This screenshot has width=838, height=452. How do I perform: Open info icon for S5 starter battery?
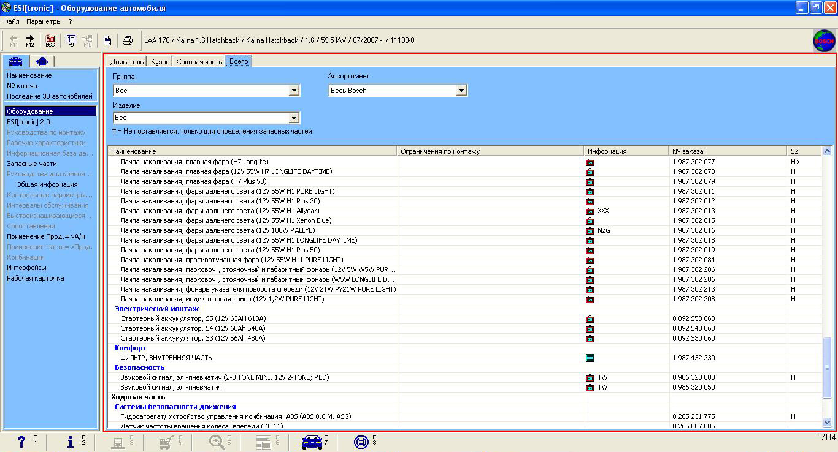590,319
